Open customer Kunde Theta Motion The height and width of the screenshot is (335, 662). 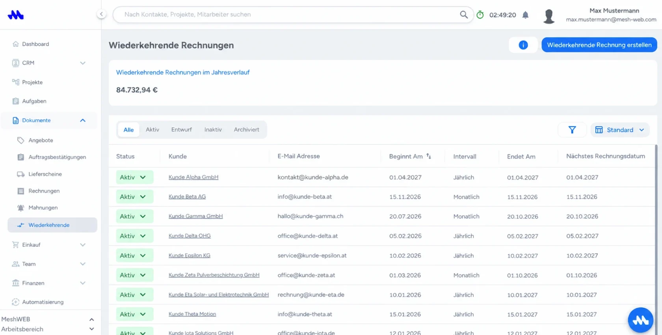click(x=192, y=314)
